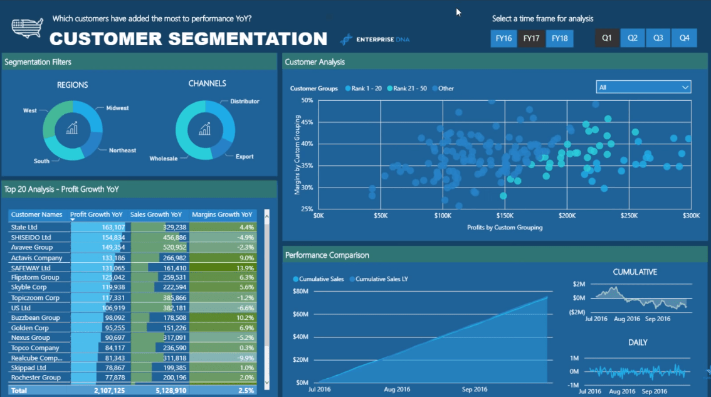This screenshot has height=397, width=711.
Task: Select the Topiczoom Corp customer row
Action: click(132, 298)
